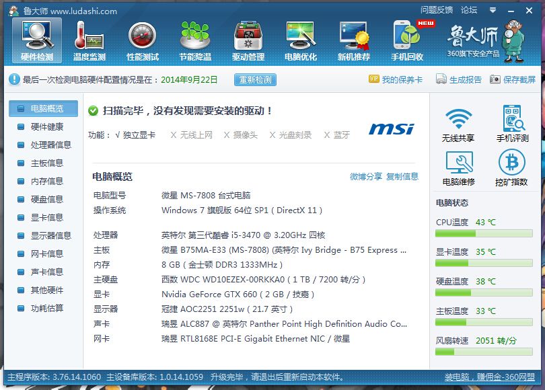Click the 微博分享 share link
545x390 pixels.
366,176
